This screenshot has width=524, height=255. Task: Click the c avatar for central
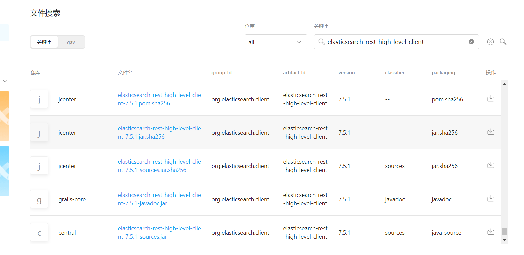tap(39, 232)
